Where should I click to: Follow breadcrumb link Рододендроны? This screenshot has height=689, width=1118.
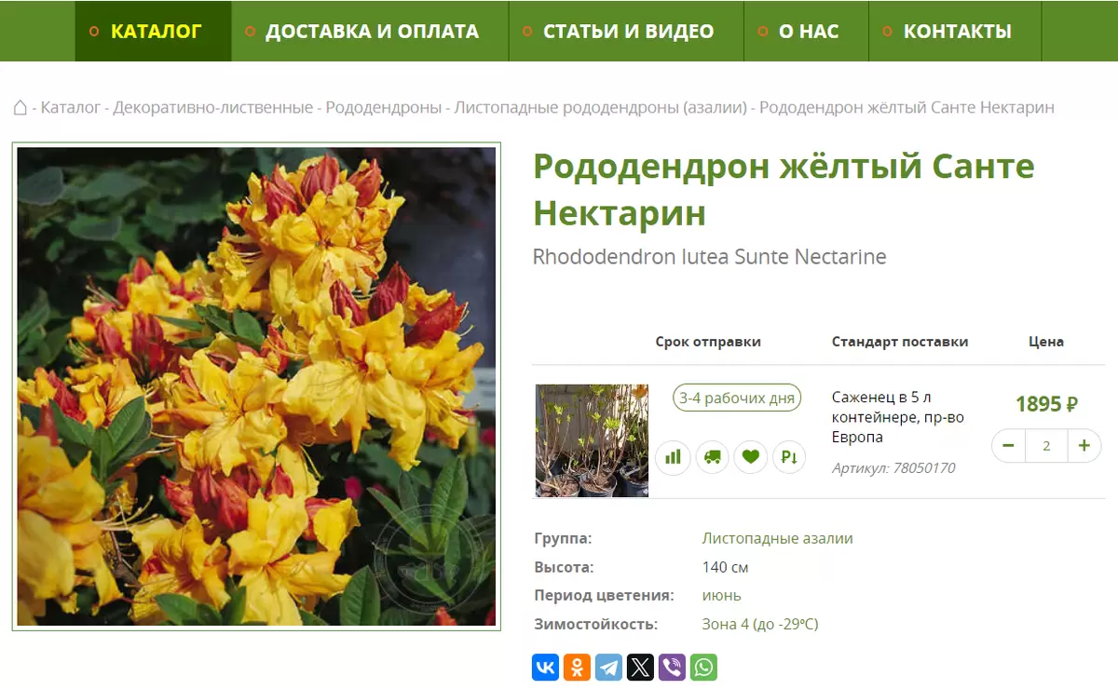(384, 107)
